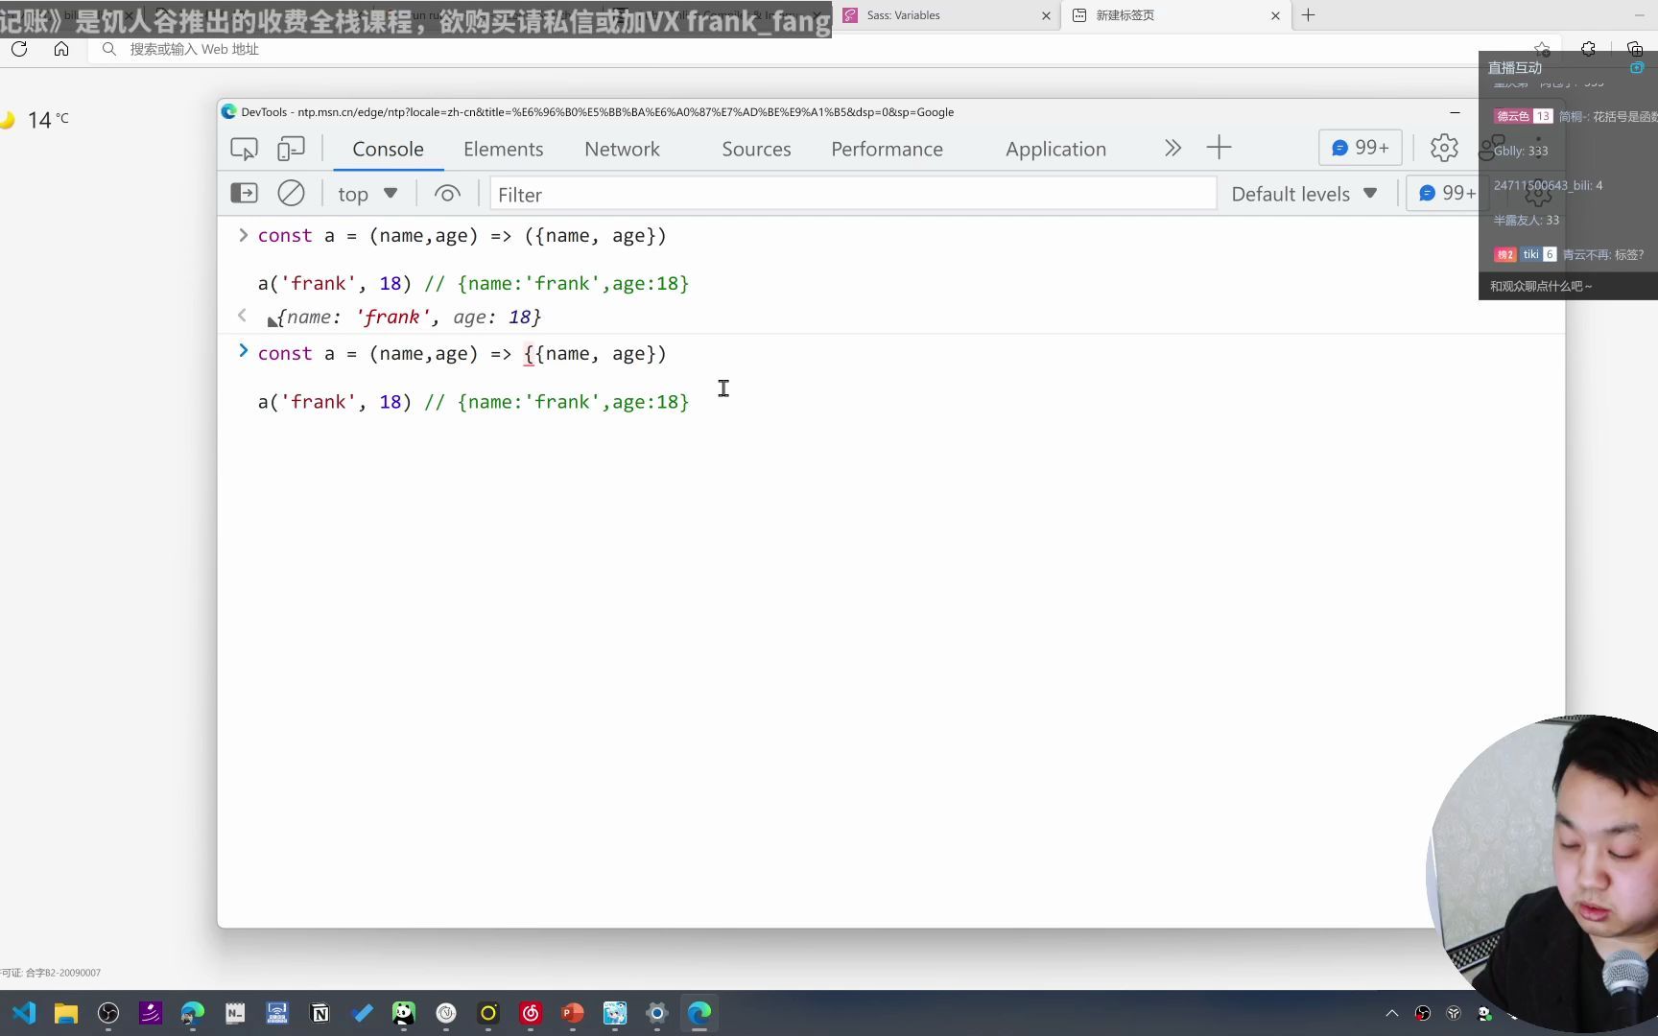Viewport: 1658px width, 1036px height.
Task: Open the purple wave app in taskbar
Action: 151,1013
